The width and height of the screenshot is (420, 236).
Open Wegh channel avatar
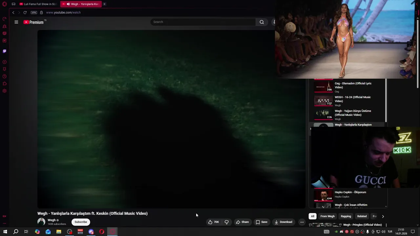41,222
